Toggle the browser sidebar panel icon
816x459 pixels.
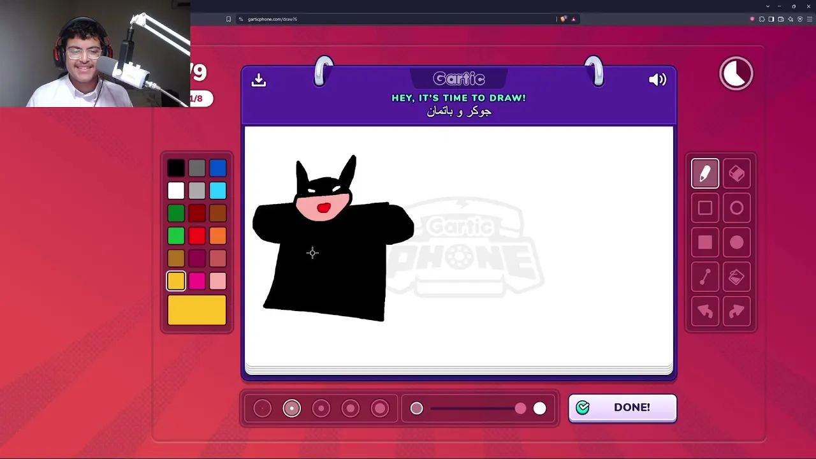point(771,19)
